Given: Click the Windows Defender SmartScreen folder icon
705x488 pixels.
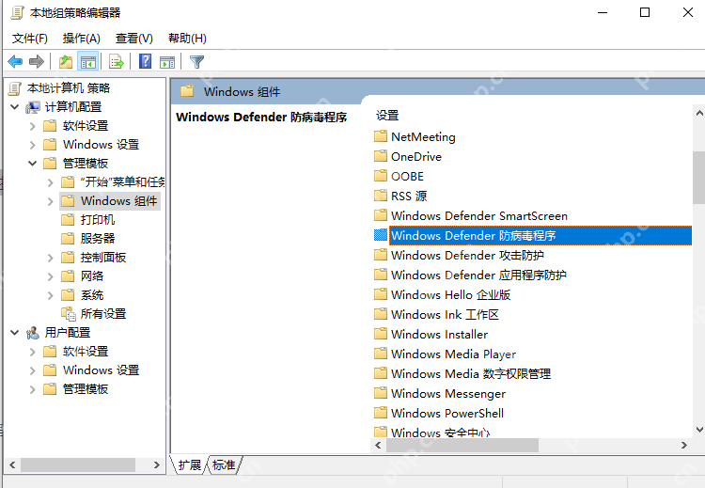Looking at the screenshot, I should (x=381, y=215).
